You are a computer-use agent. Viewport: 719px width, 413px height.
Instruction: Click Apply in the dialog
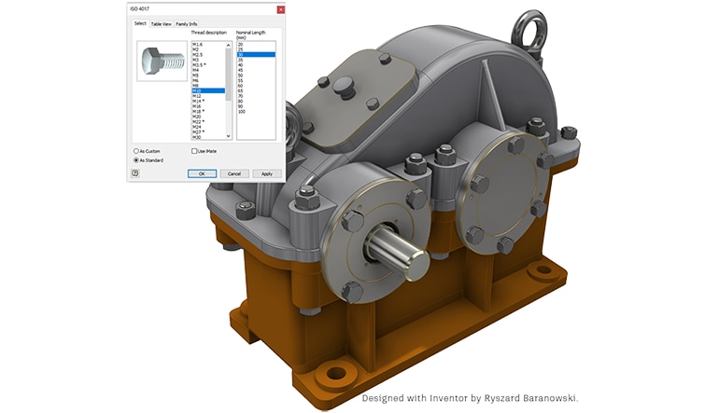point(266,173)
